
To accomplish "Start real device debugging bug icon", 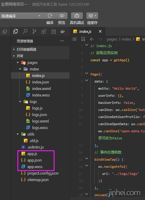I will pyautogui.click(x=77, y=16).
